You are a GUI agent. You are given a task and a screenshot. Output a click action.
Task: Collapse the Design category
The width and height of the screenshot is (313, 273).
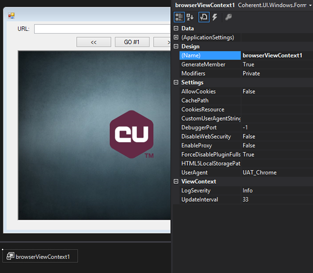[176, 46]
